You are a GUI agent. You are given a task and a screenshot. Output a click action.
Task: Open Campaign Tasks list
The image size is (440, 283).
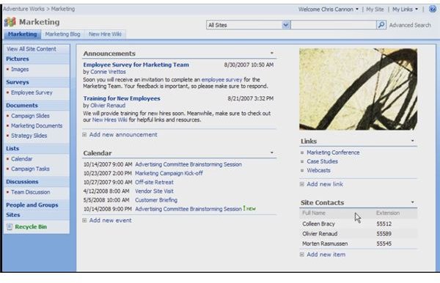(30, 169)
